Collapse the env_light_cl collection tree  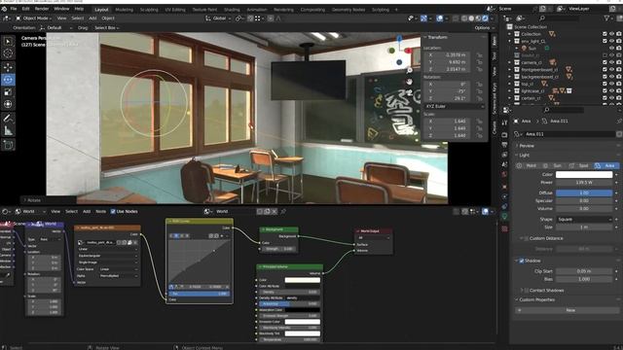pos(510,41)
